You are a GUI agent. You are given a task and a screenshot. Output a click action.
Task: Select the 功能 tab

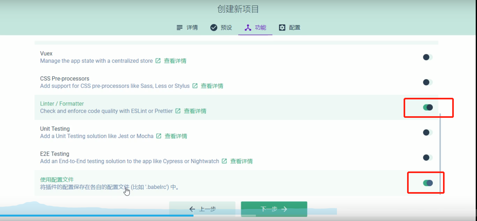255,28
